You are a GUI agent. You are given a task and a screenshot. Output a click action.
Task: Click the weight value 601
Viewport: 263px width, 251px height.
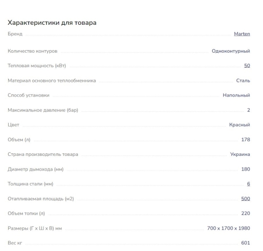point(245,243)
